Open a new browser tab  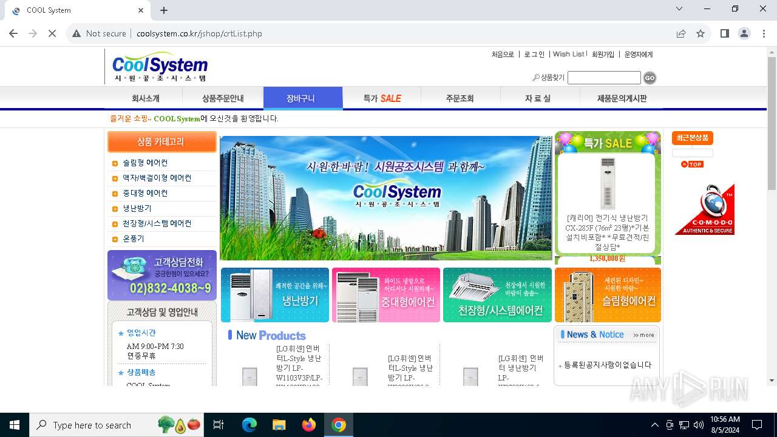click(x=164, y=10)
